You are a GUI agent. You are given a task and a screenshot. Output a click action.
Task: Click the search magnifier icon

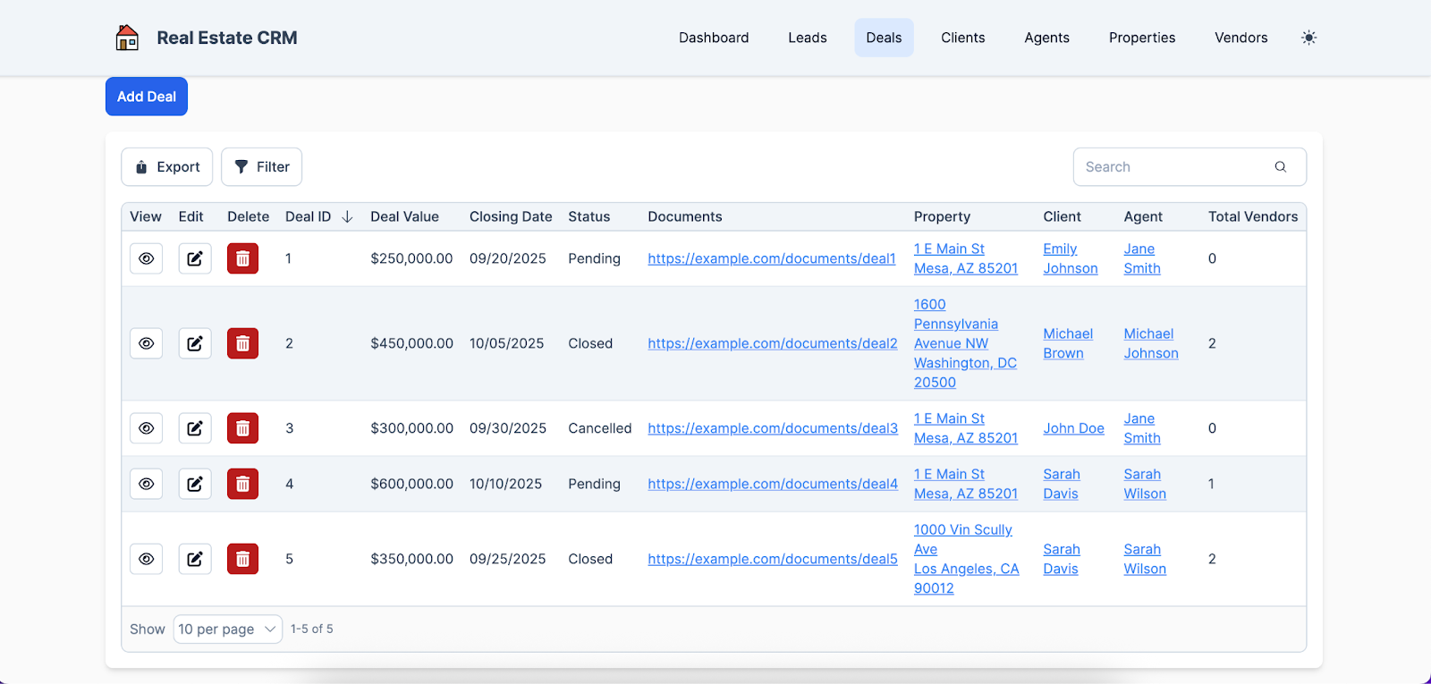1280,167
